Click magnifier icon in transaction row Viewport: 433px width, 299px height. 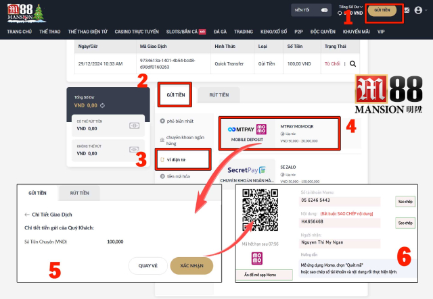[352, 63]
